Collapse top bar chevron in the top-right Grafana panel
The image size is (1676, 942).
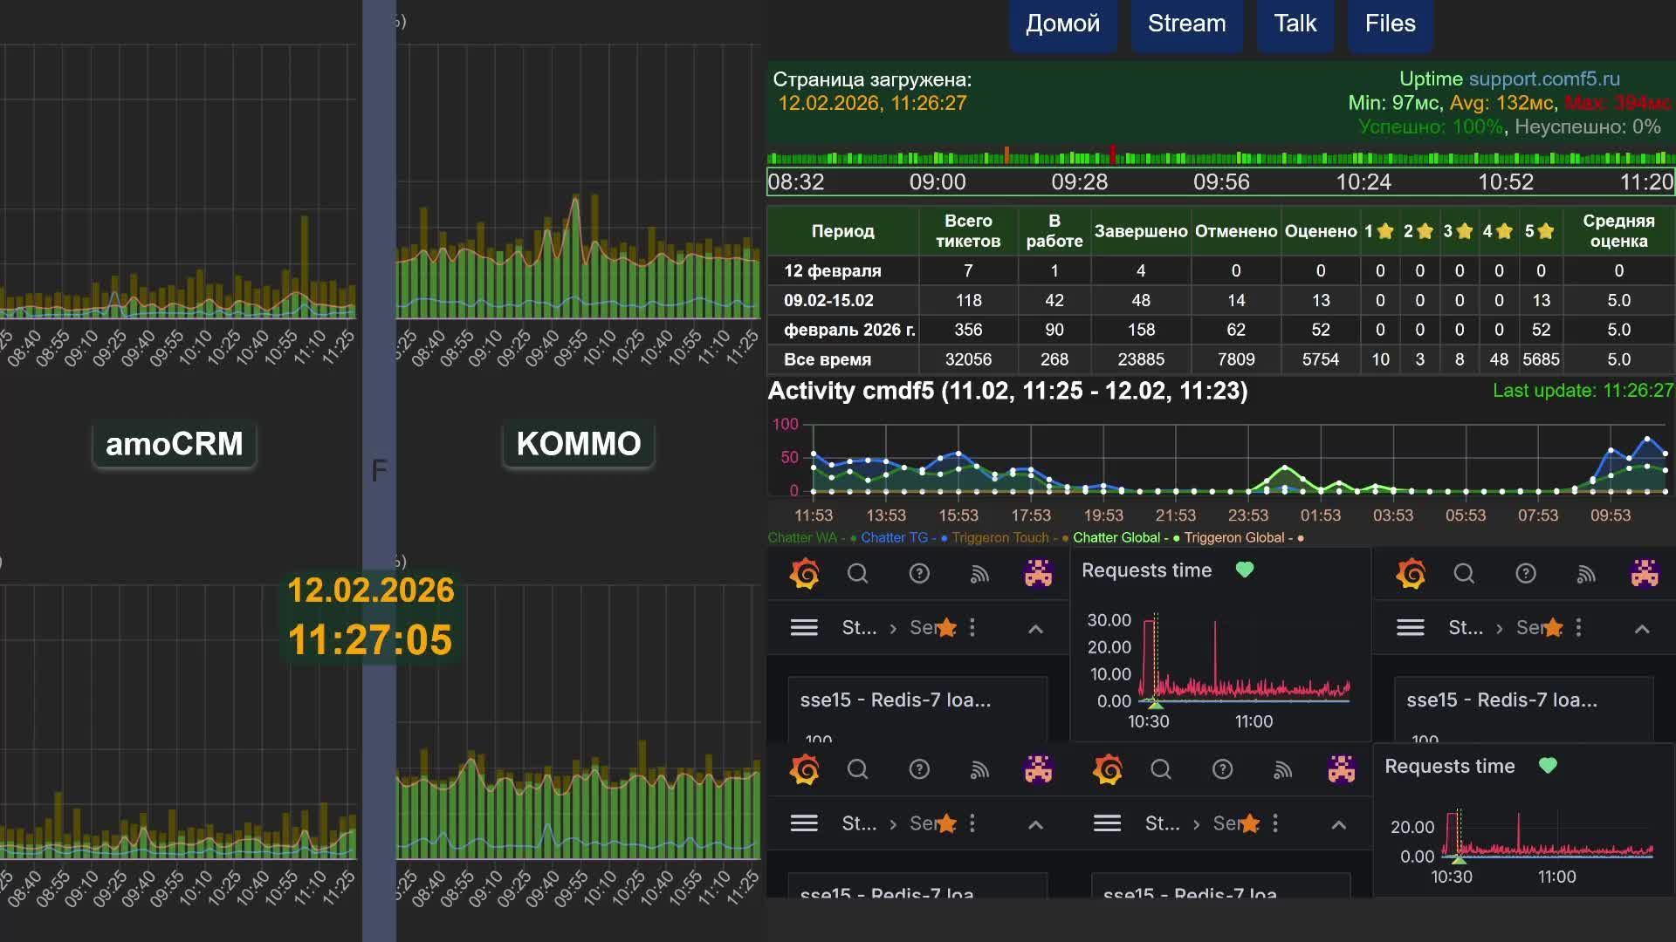pos(1642,629)
